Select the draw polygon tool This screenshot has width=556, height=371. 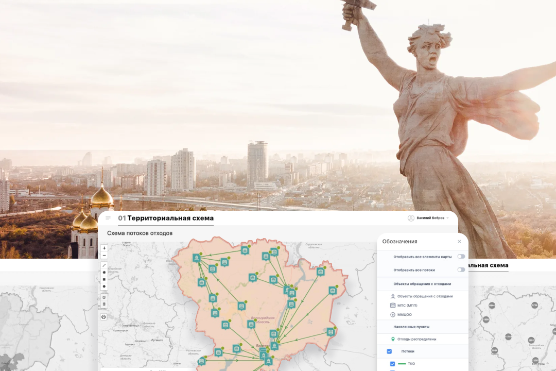[x=104, y=272]
